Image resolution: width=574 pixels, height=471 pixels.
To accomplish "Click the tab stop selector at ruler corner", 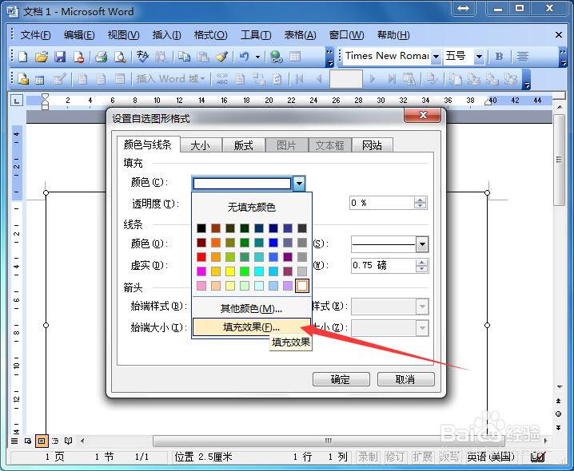I will coord(17,101).
